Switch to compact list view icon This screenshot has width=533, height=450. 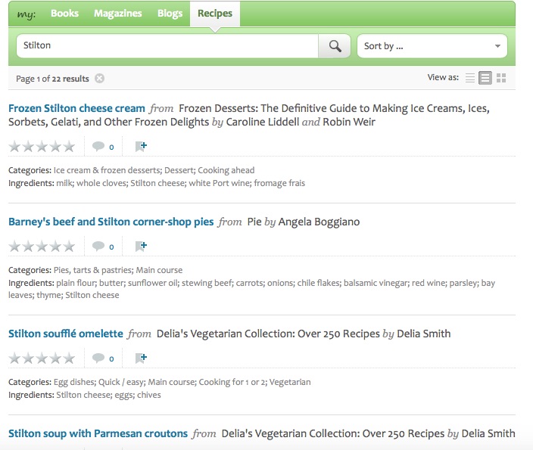[x=470, y=78]
